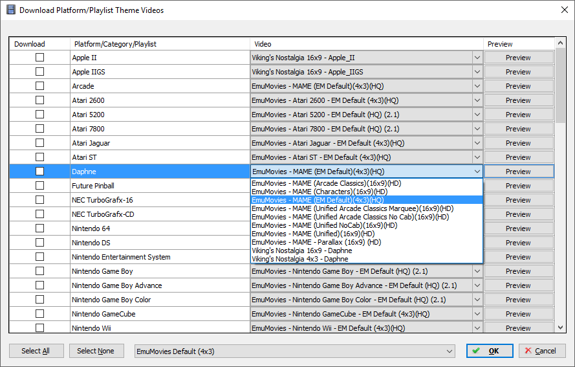Preview the Arcade video
The width and height of the screenshot is (575, 367).
[x=519, y=86]
